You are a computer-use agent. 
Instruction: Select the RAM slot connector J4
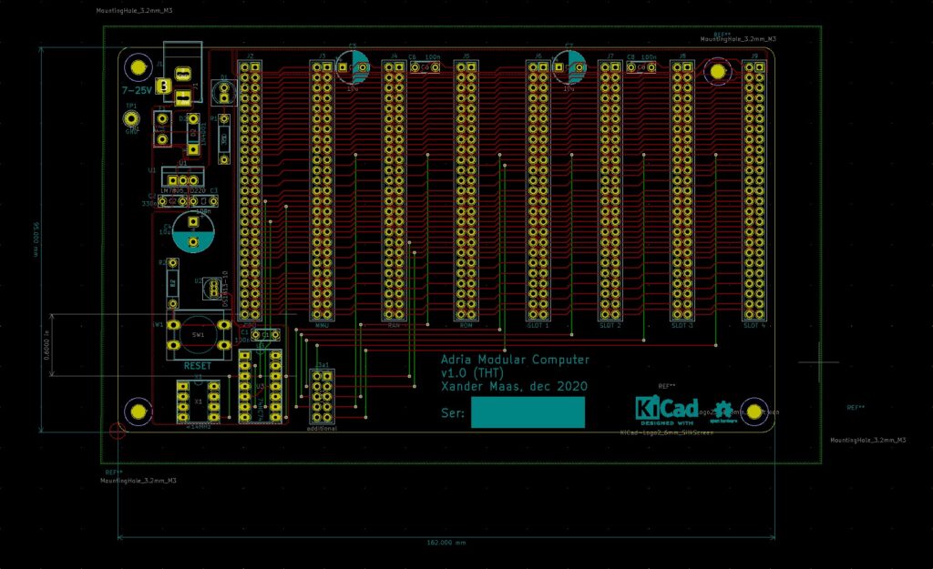[394, 191]
